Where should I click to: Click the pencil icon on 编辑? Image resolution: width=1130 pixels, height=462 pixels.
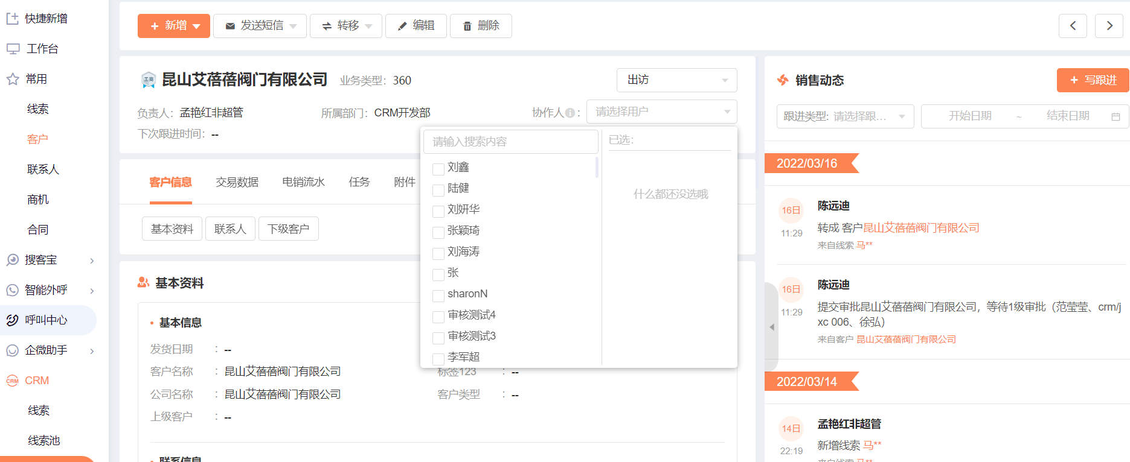pos(402,26)
